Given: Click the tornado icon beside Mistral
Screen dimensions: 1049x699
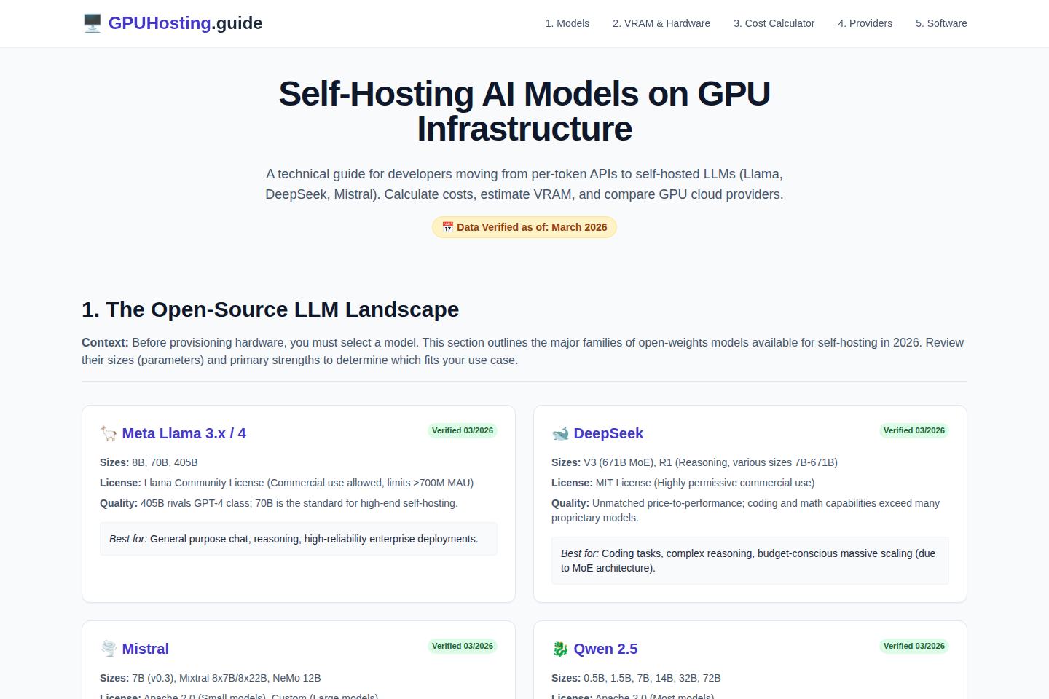Looking at the screenshot, I should (x=109, y=649).
